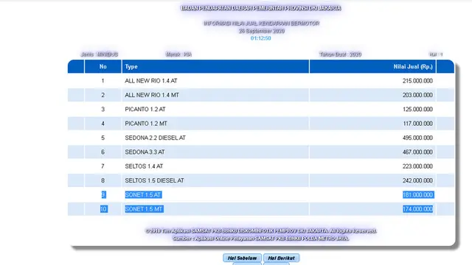Viewport: 472px width, 265px height.
Task: Click the INFORMASI NILAI JUAL KENDARAAN BERMOTOR heading
Action: (x=261, y=23)
